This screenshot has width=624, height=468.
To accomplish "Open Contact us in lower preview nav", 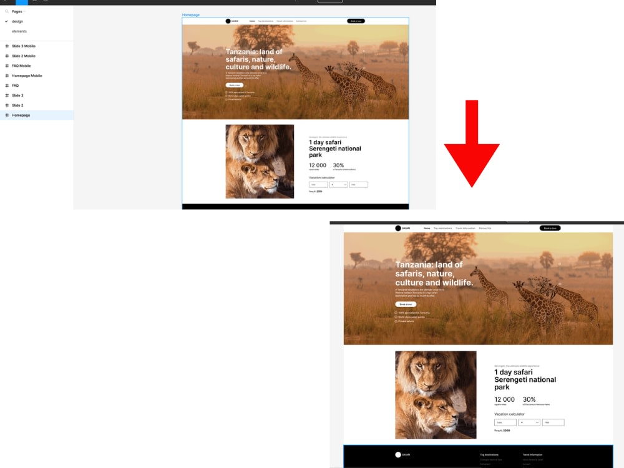I will coord(485,228).
